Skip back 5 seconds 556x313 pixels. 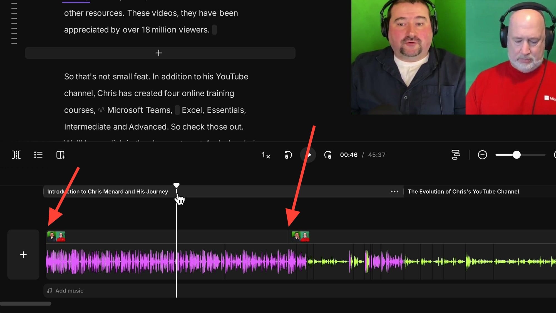pos(288,155)
